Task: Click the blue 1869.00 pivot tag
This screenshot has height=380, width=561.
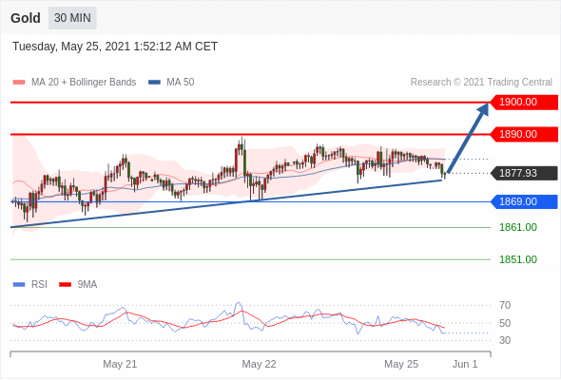Action: coord(524,201)
